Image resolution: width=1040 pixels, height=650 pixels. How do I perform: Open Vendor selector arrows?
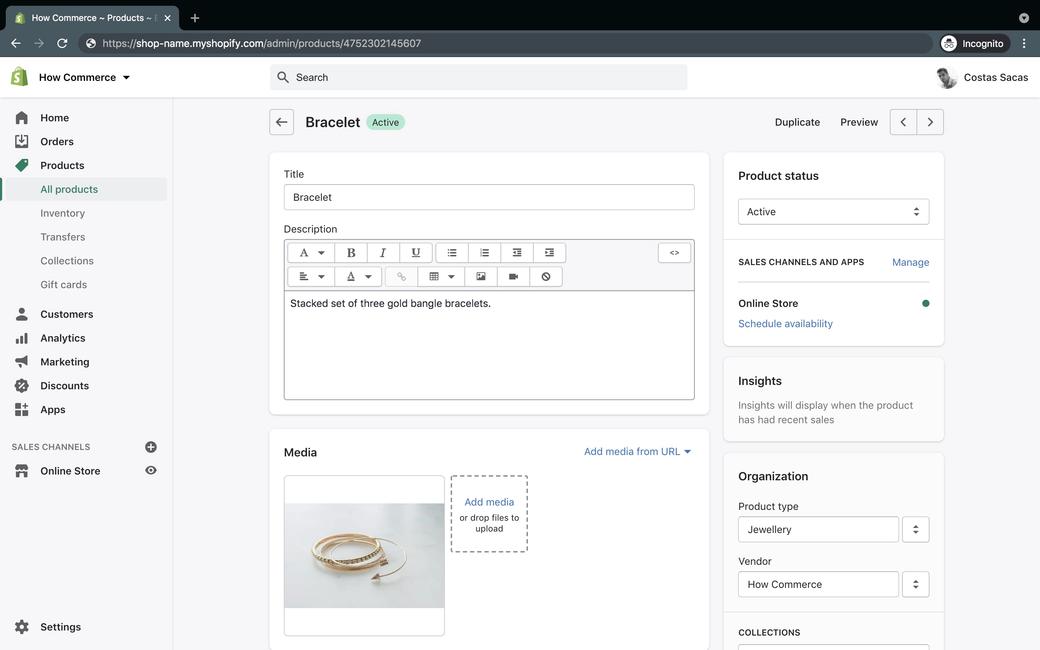pos(916,584)
